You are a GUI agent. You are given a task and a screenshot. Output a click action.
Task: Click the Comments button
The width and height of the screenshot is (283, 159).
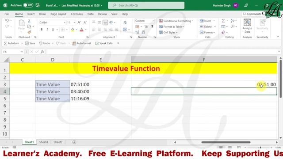(x=252, y=14)
